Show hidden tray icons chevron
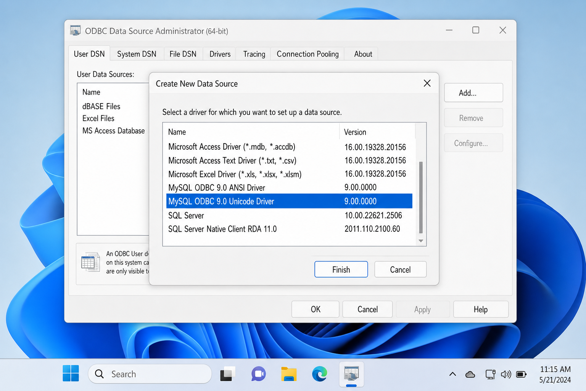The image size is (586, 391). [452, 374]
